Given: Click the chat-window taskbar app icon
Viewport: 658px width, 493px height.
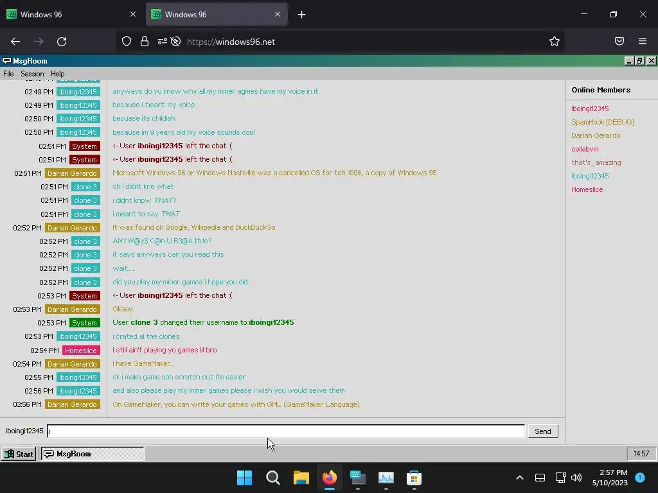Looking at the screenshot, I should [x=357, y=478].
